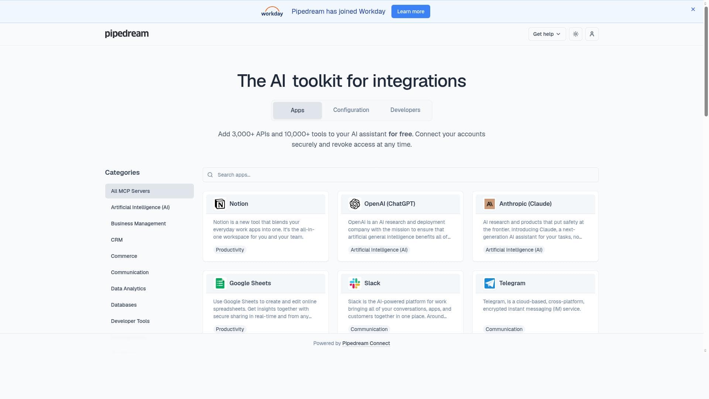
Task: Switch to the Apps tab
Action: [297, 110]
